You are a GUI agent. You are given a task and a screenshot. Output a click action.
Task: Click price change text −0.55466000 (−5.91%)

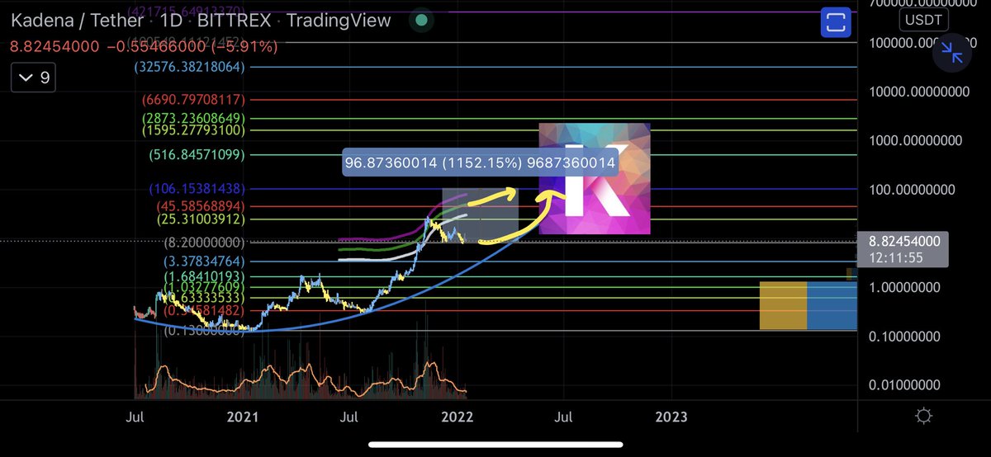coord(194,47)
